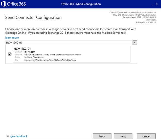Click the Domain itforvn.com detail row

coord(30,52)
